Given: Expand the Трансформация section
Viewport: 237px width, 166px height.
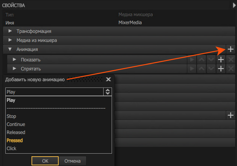Looking at the screenshot, I should click(10, 31).
